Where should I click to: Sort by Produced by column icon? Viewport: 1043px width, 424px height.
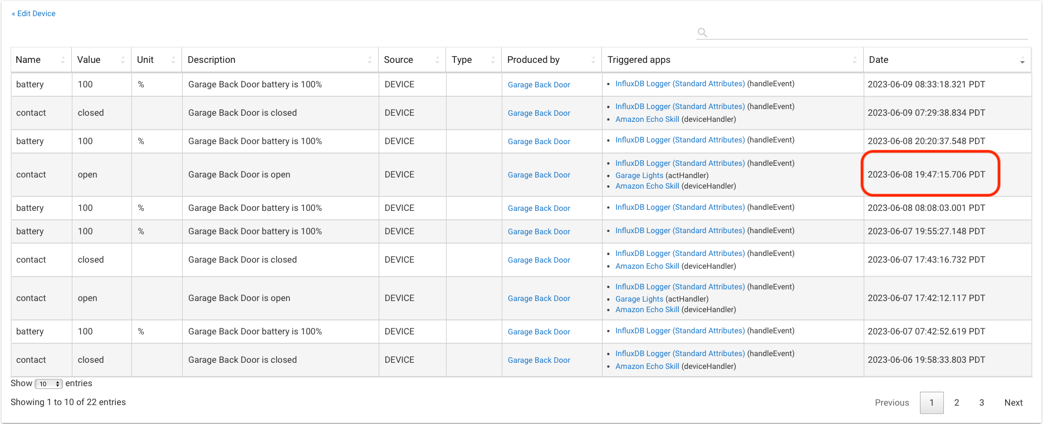coord(593,60)
